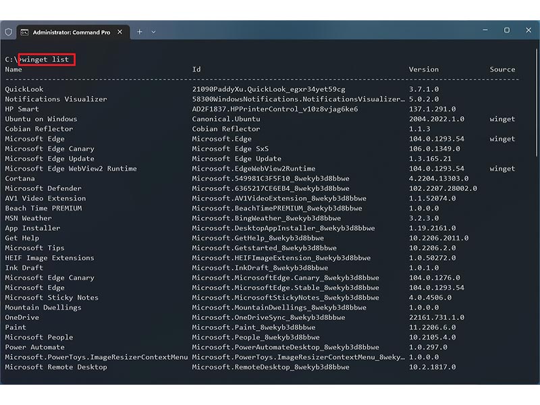The image size is (540, 405).
Task: Click the 'Source' column header
Action: click(x=502, y=70)
